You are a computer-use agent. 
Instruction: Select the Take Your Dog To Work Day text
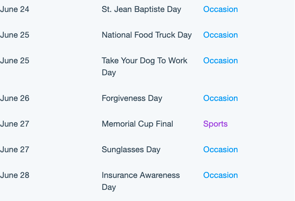145,67
